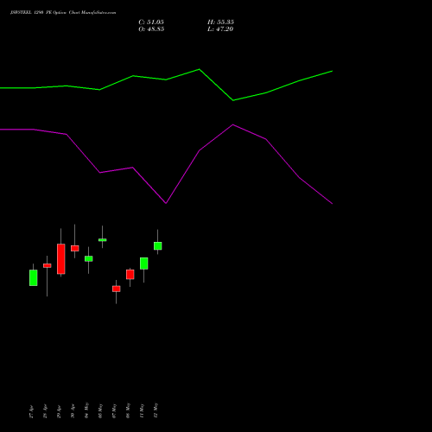Click the 07 May date label
Viewport: 432px width, 432px height.
click(114, 410)
